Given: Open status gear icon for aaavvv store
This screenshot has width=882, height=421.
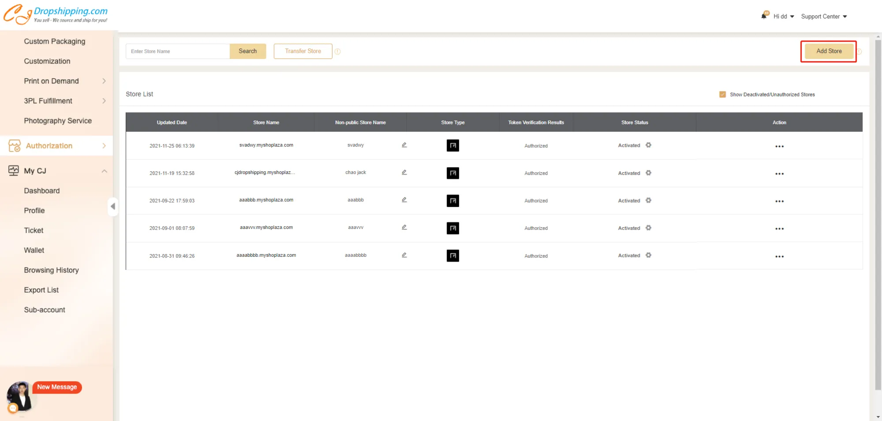Looking at the screenshot, I should click(648, 228).
